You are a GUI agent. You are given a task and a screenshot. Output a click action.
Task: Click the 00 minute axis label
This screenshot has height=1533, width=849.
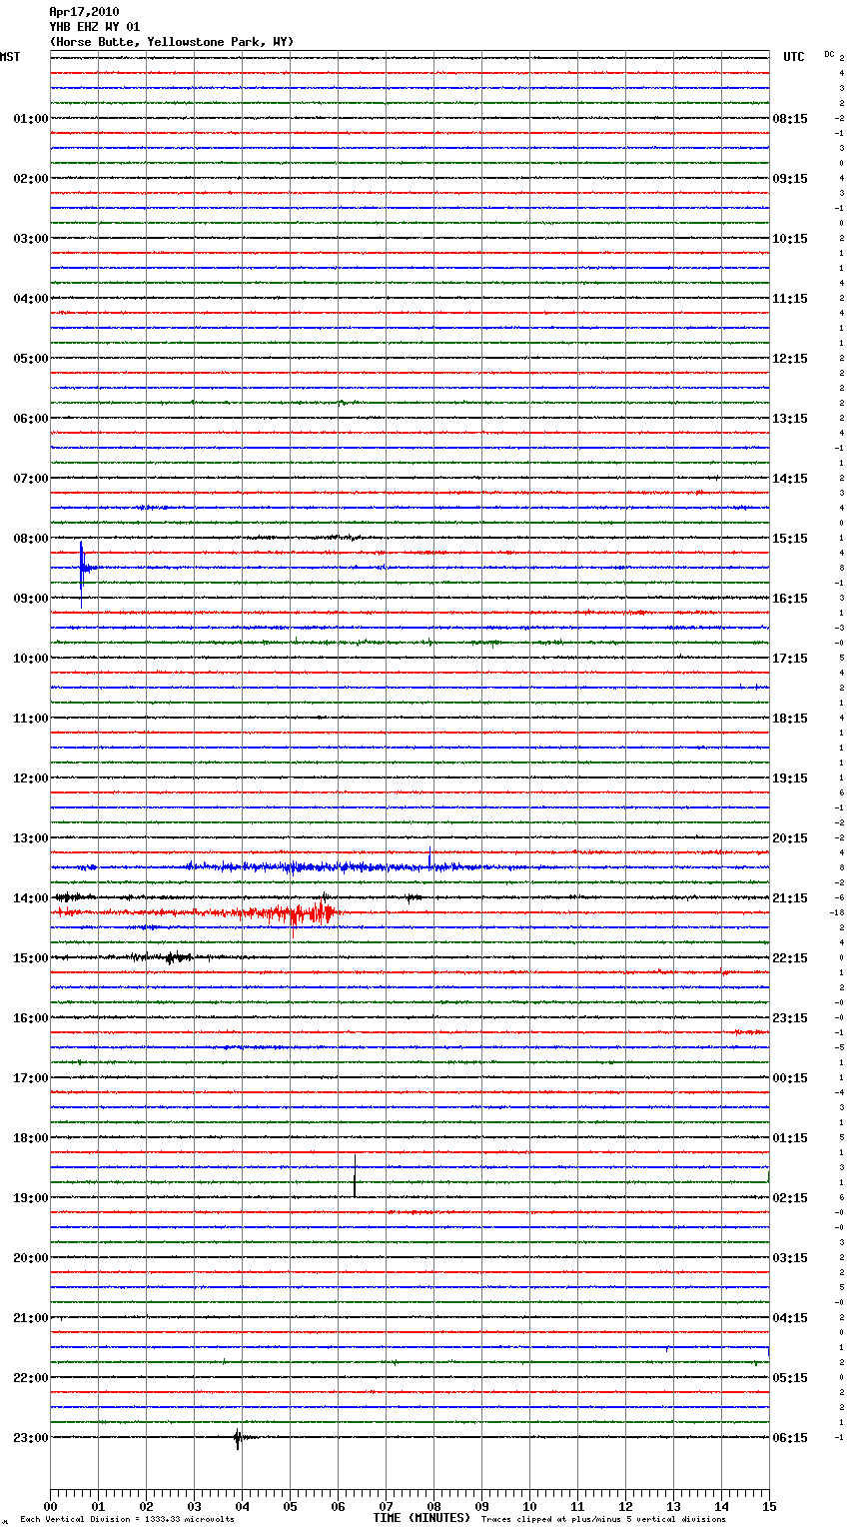click(50, 1507)
